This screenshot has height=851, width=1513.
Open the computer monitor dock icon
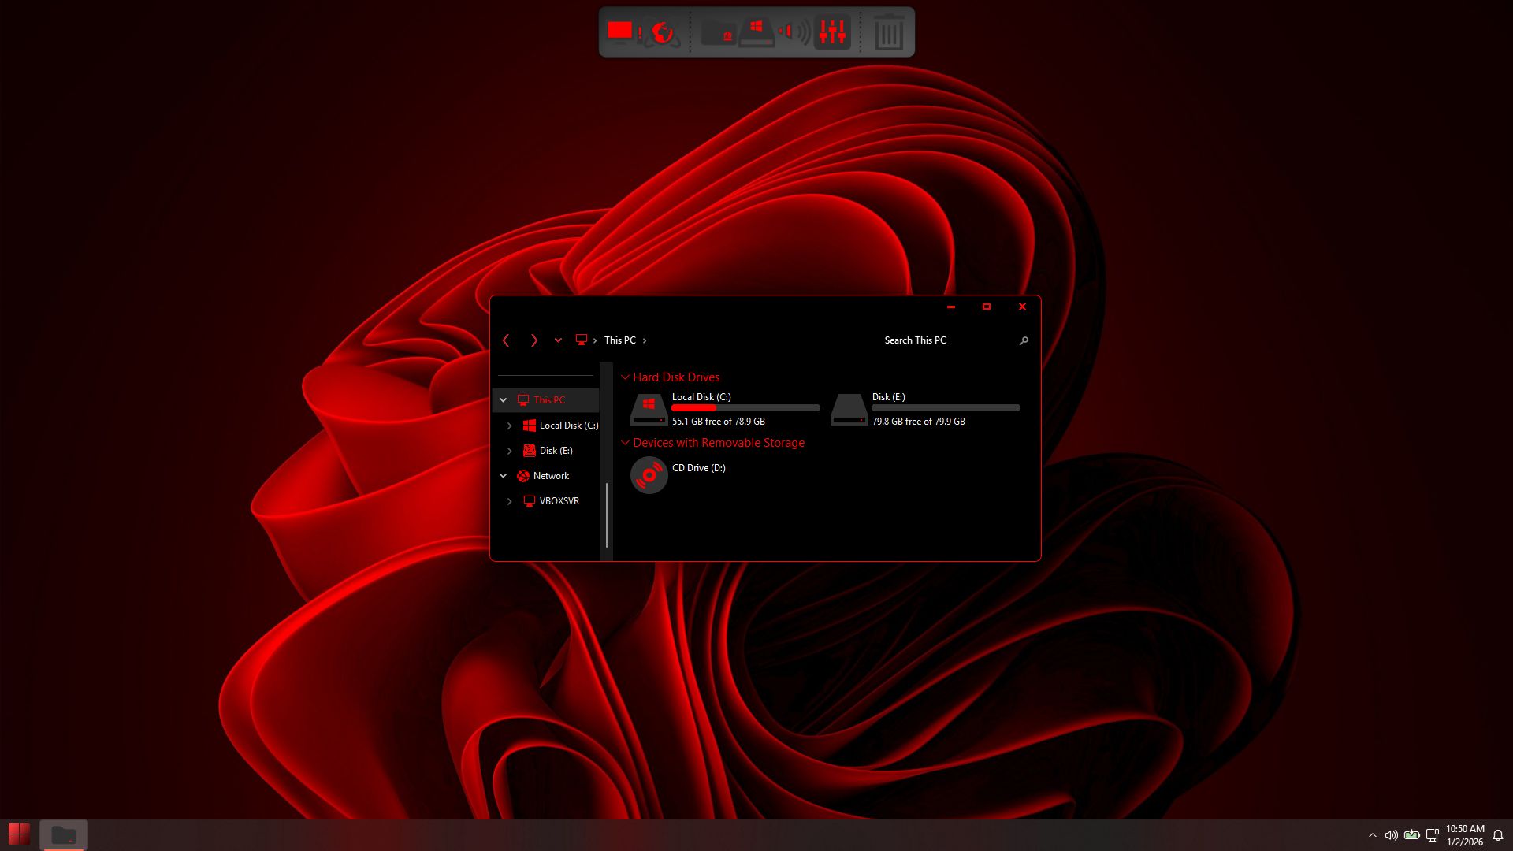click(x=620, y=32)
